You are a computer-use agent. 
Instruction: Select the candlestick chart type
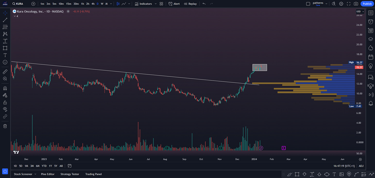click(118, 4)
